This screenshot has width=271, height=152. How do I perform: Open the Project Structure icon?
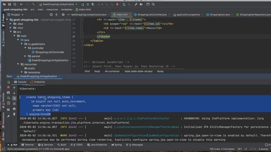pos(141,4)
